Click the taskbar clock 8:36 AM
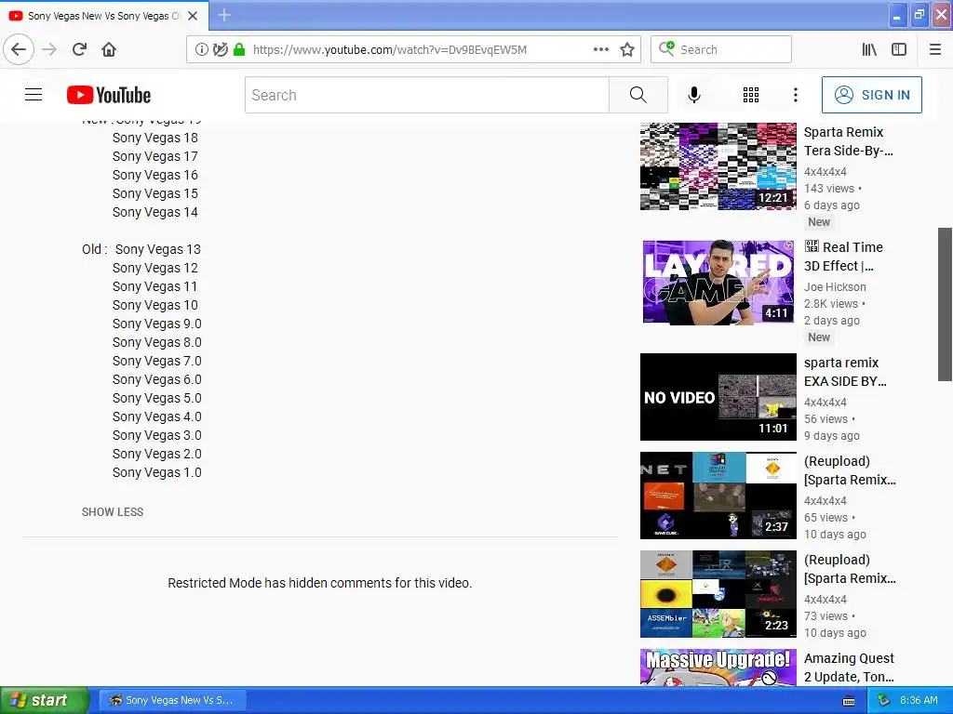953x714 pixels. (919, 700)
